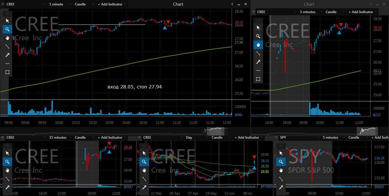This screenshot has height=196, width=389.
Task: Open the '15 minutes' timeframe dropdown
Action: 60,138
